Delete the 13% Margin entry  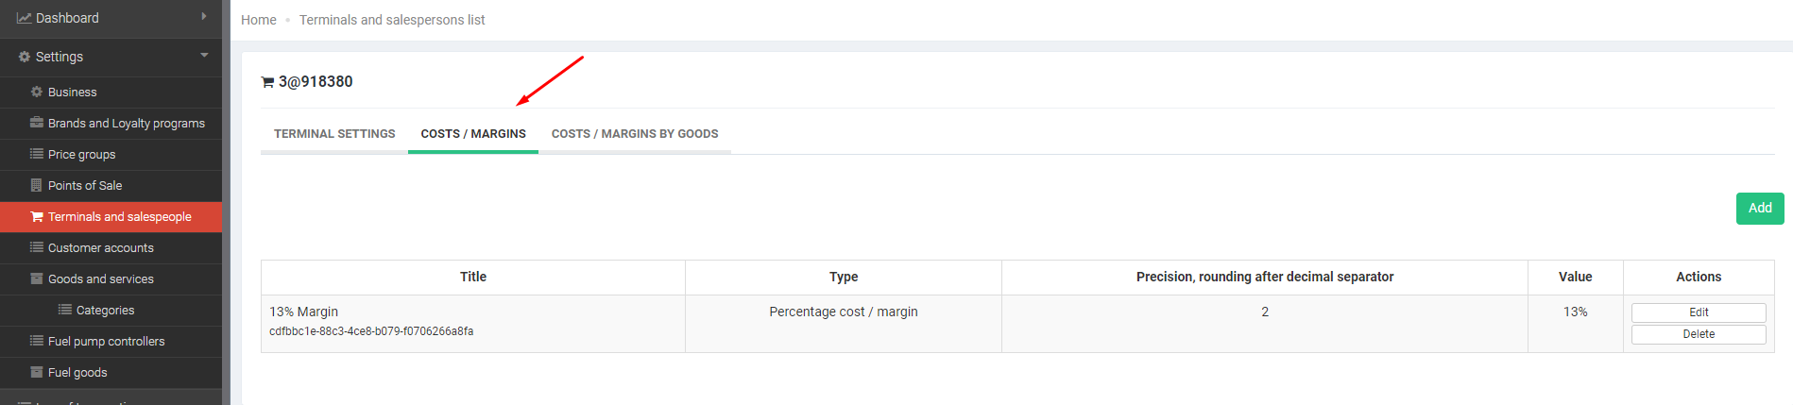(x=1698, y=334)
